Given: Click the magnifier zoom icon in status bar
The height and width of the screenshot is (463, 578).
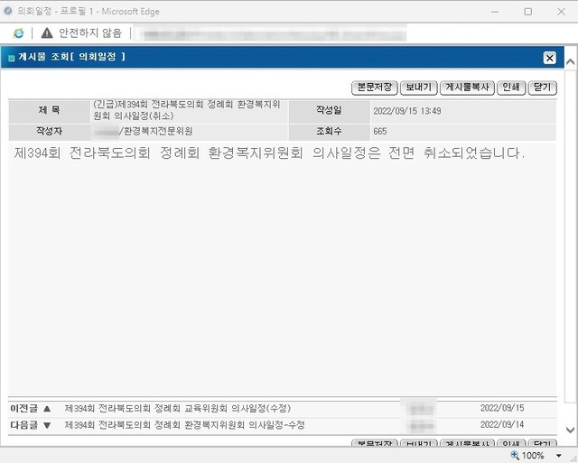Looking at the screenshot, I should (515, 456).
